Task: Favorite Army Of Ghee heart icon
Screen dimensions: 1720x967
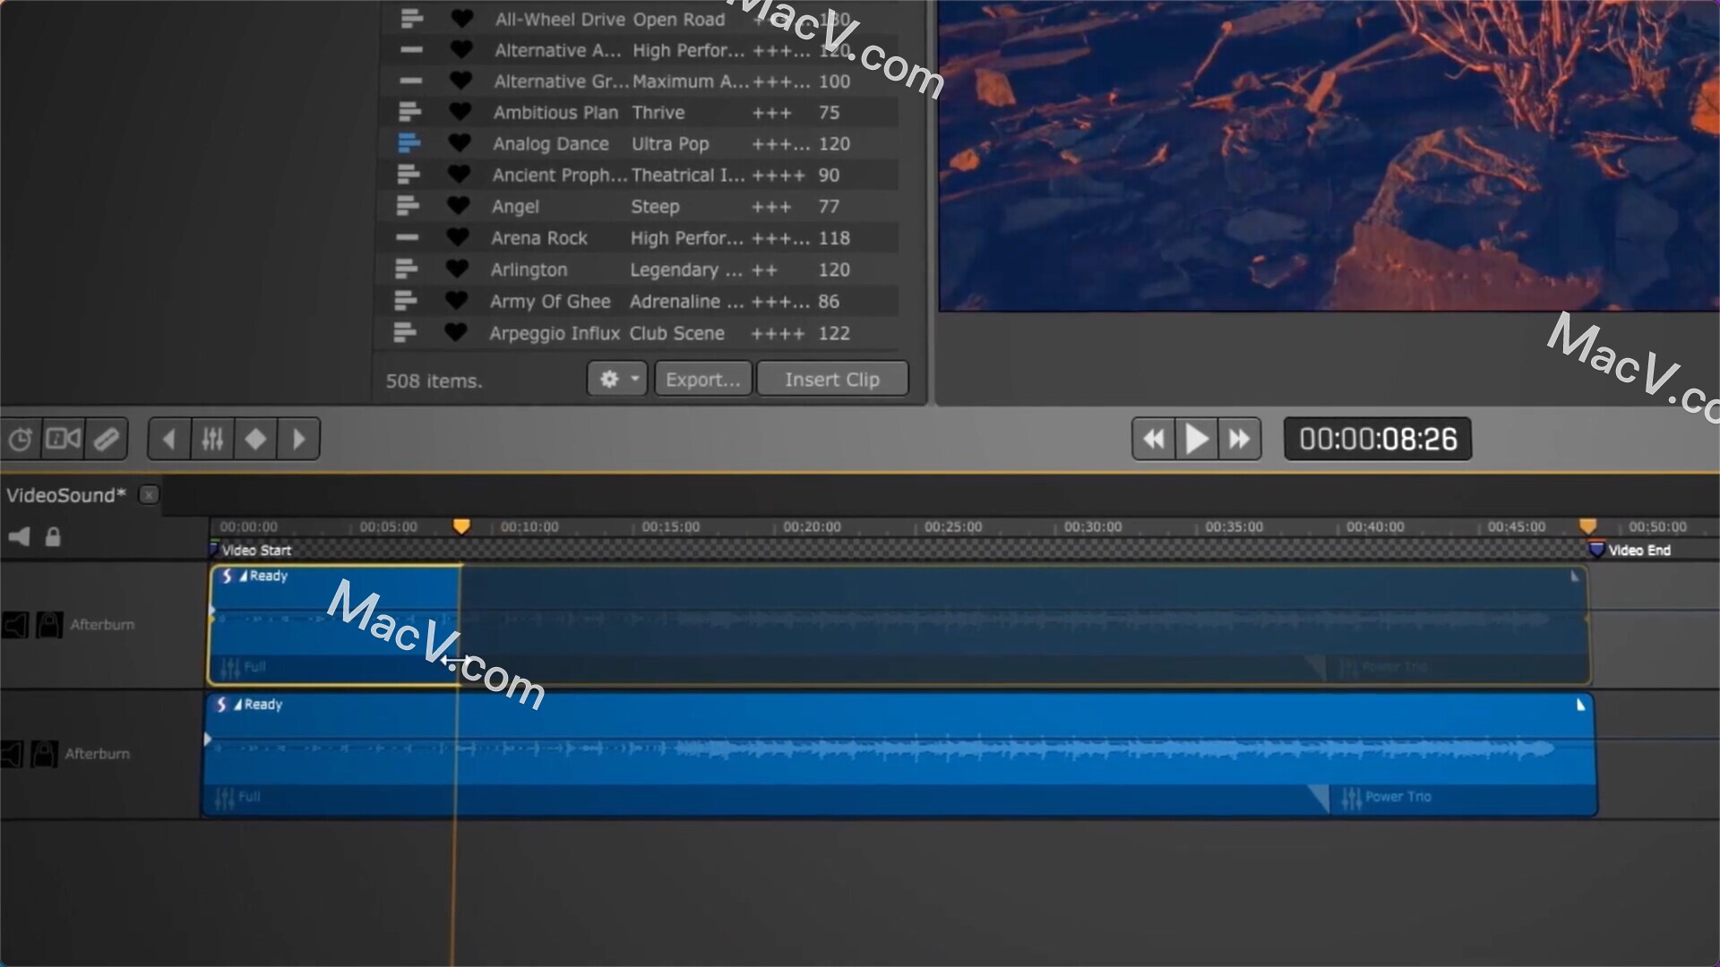Action: click(x=456, y=300)
